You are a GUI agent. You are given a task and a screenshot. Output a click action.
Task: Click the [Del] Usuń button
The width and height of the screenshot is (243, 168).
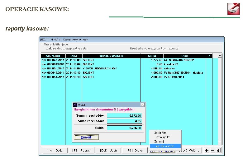pyautogui.click(x=108, y=150)
